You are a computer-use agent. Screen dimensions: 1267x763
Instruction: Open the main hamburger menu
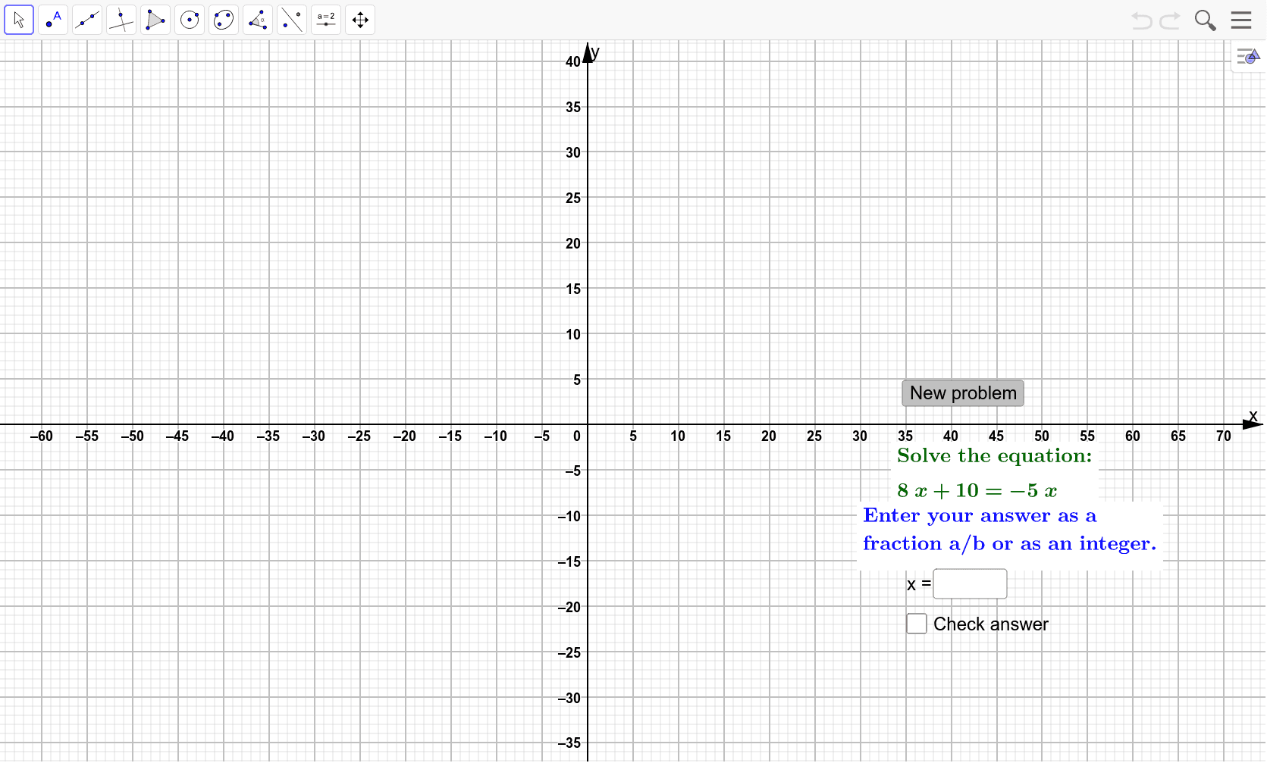pos(1241,20)
